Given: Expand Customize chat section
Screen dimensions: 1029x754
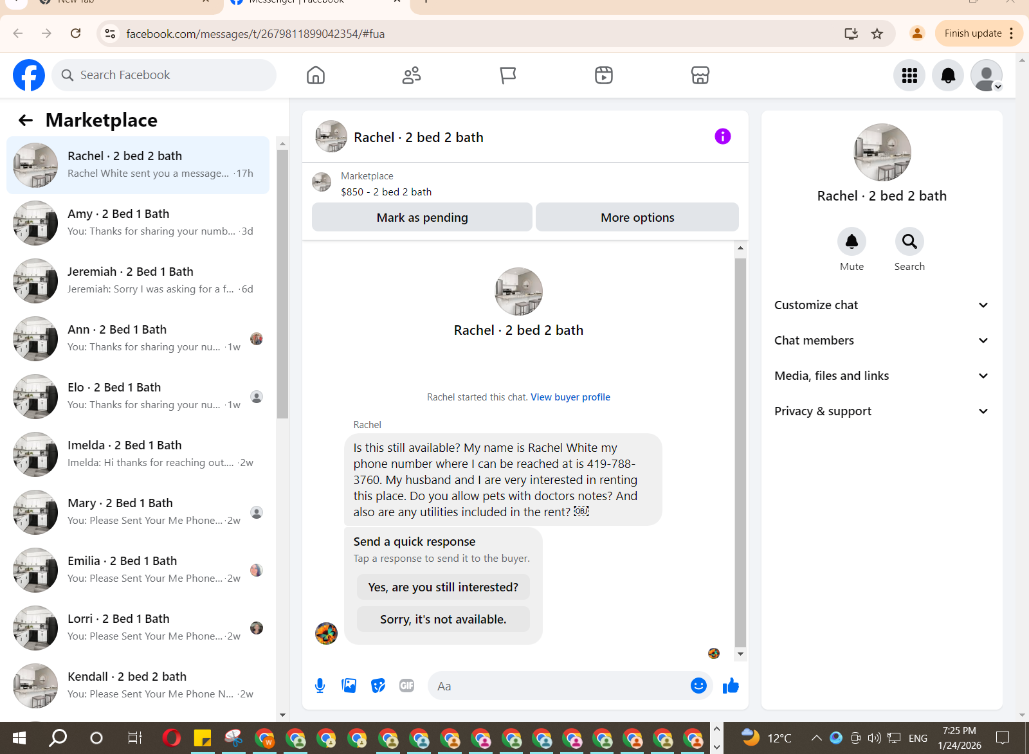Looking at the screenshot, I should point(881,305).
